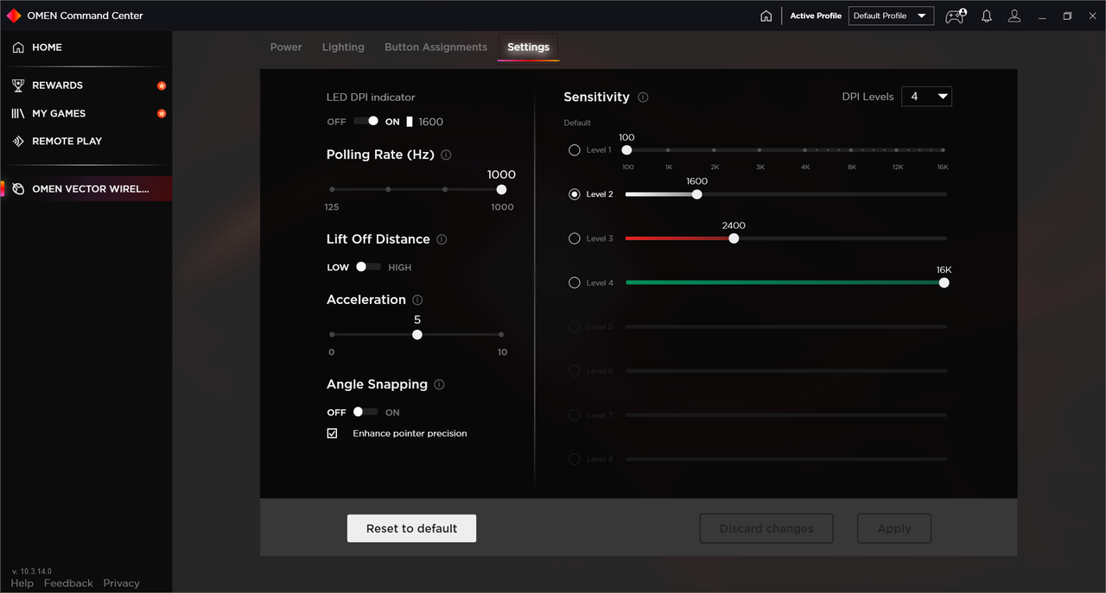1106x593 pixels.
Task: Select Level 4 radio button
Action: (x=575, y=282)
